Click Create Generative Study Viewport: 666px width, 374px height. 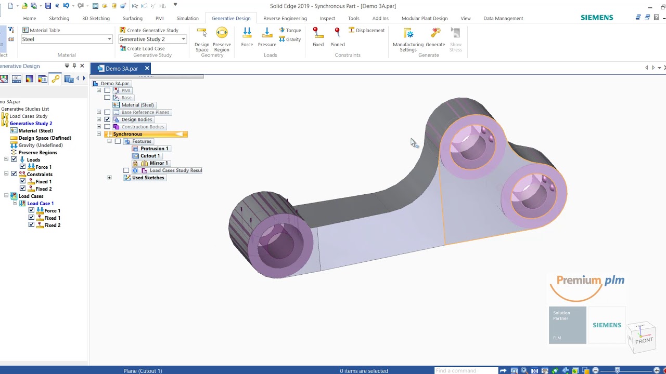[149, 30]
